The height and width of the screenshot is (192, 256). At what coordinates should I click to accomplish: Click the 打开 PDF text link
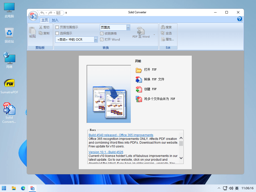(150, 70)
